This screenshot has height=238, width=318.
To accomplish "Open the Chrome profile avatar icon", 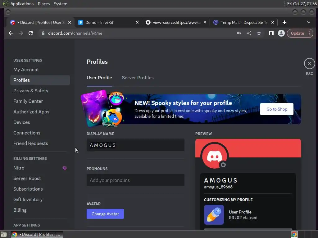I will click(x=281, y=33).
